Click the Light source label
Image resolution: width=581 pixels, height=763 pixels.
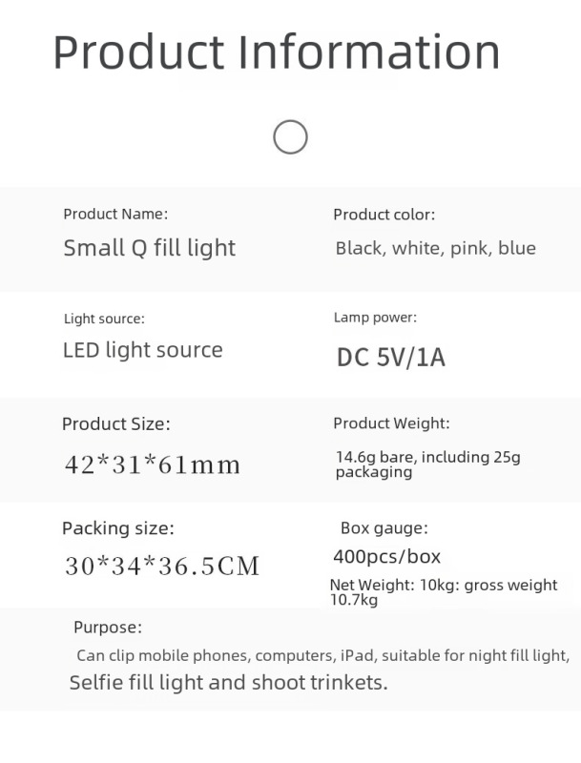tap(104, 319)
